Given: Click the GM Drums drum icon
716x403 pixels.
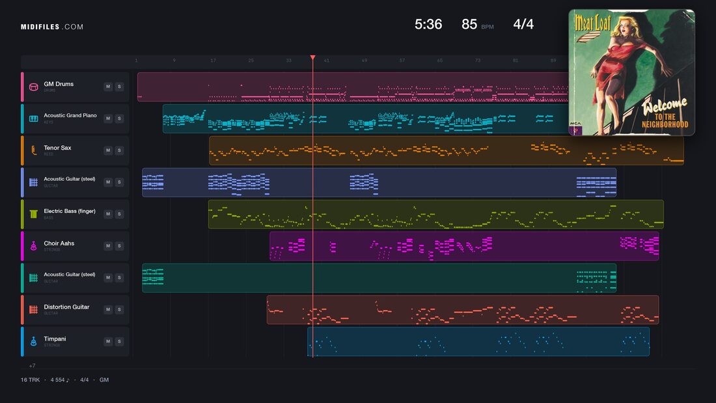Looking at the screenshot, I should click(33, 87).
